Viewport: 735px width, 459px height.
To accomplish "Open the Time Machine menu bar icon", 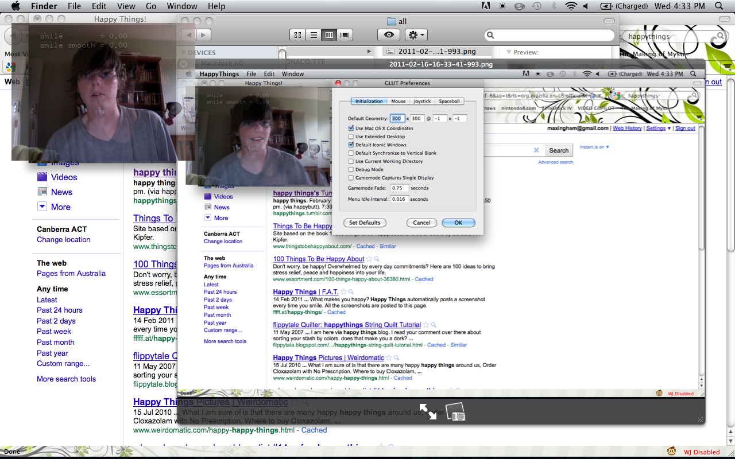I will pyautogui.click(x=536, y=6).
